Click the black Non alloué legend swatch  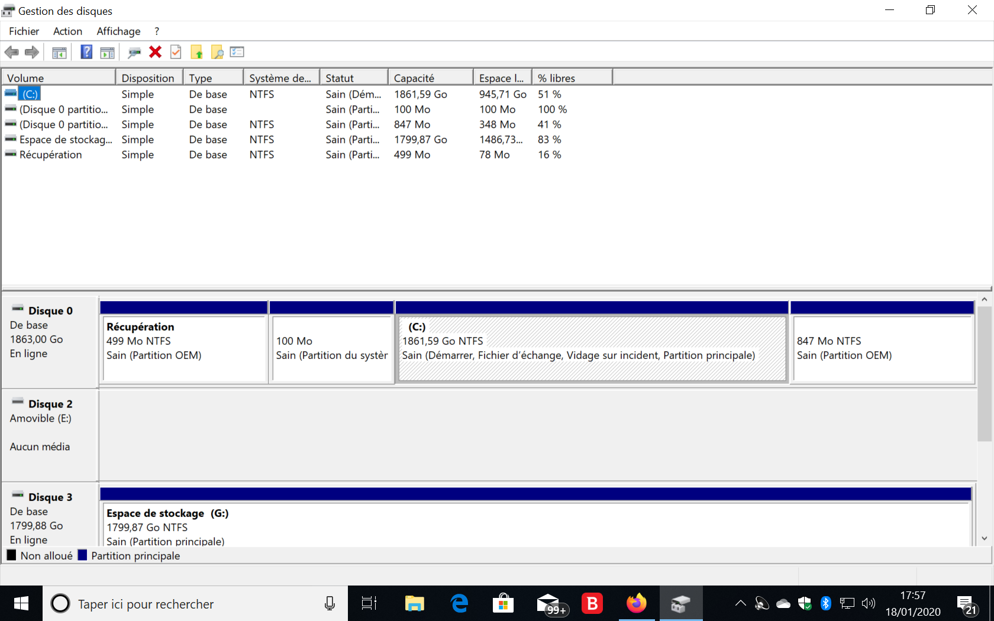tap(11, 555)
